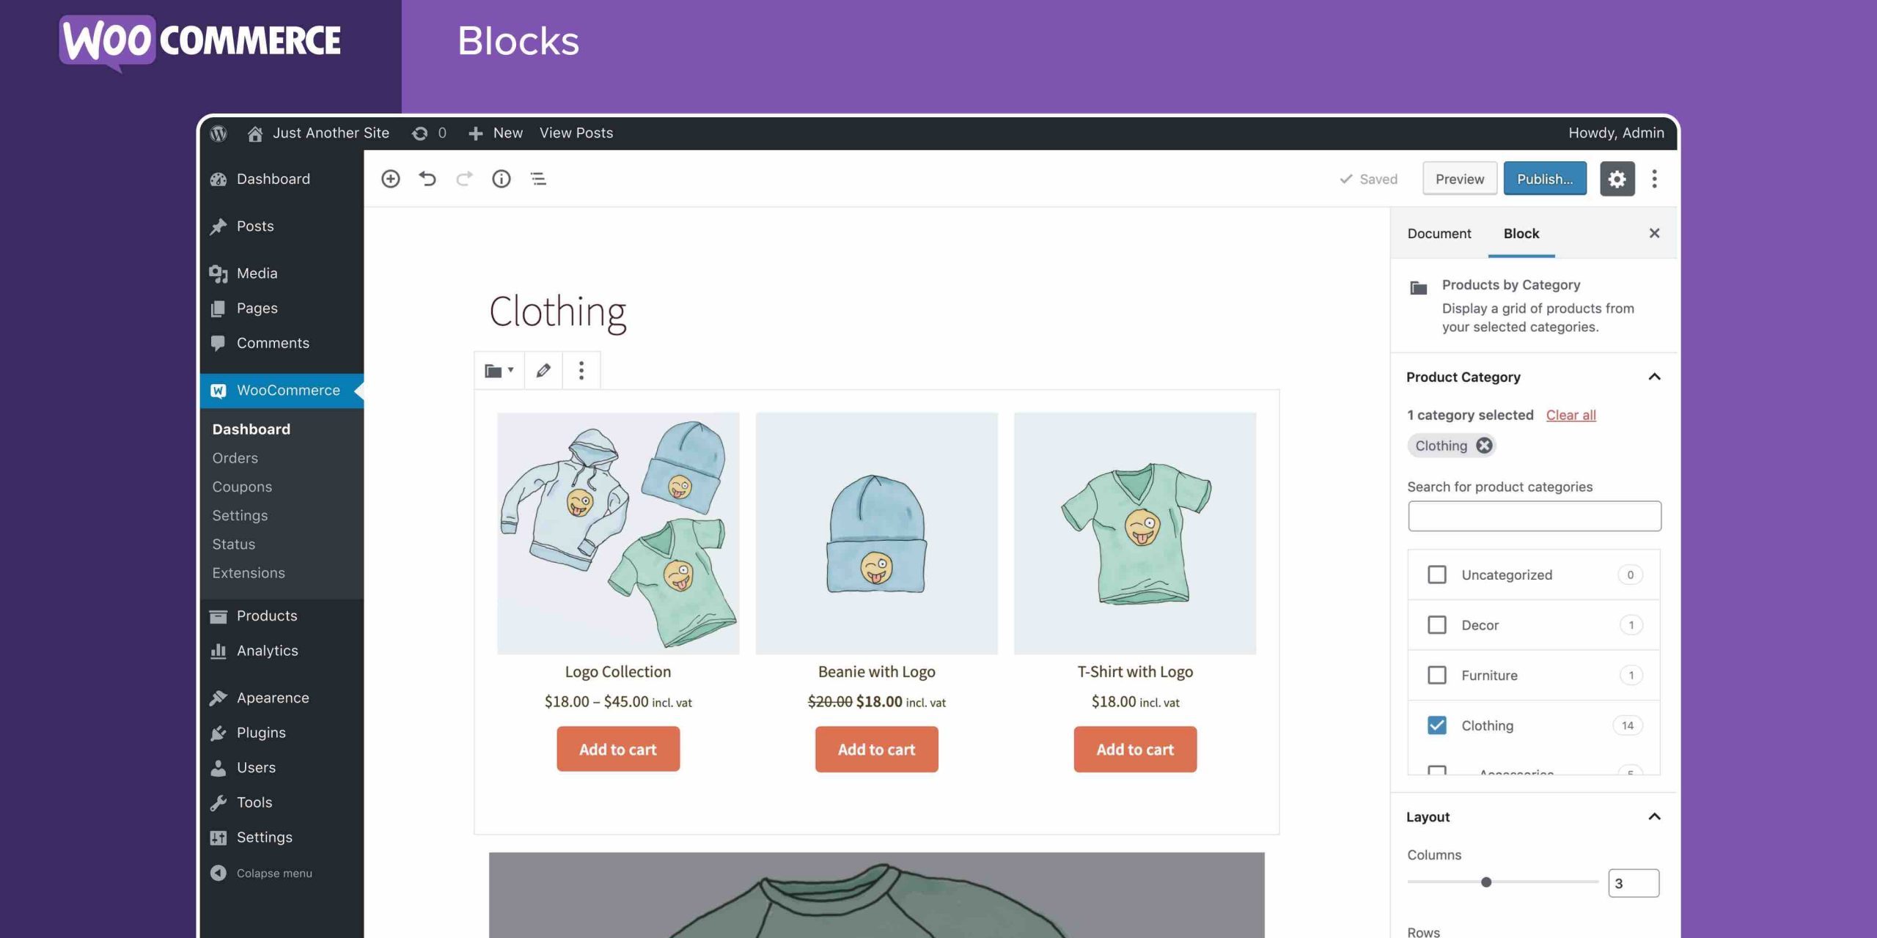The height and width of the screenshot is (938, 1877).
Task: Undo the last change in the editor
Action: [x=427, y=178]
